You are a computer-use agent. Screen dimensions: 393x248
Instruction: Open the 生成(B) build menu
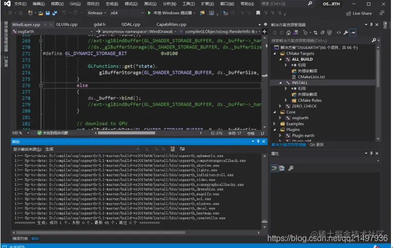point(111,4)
